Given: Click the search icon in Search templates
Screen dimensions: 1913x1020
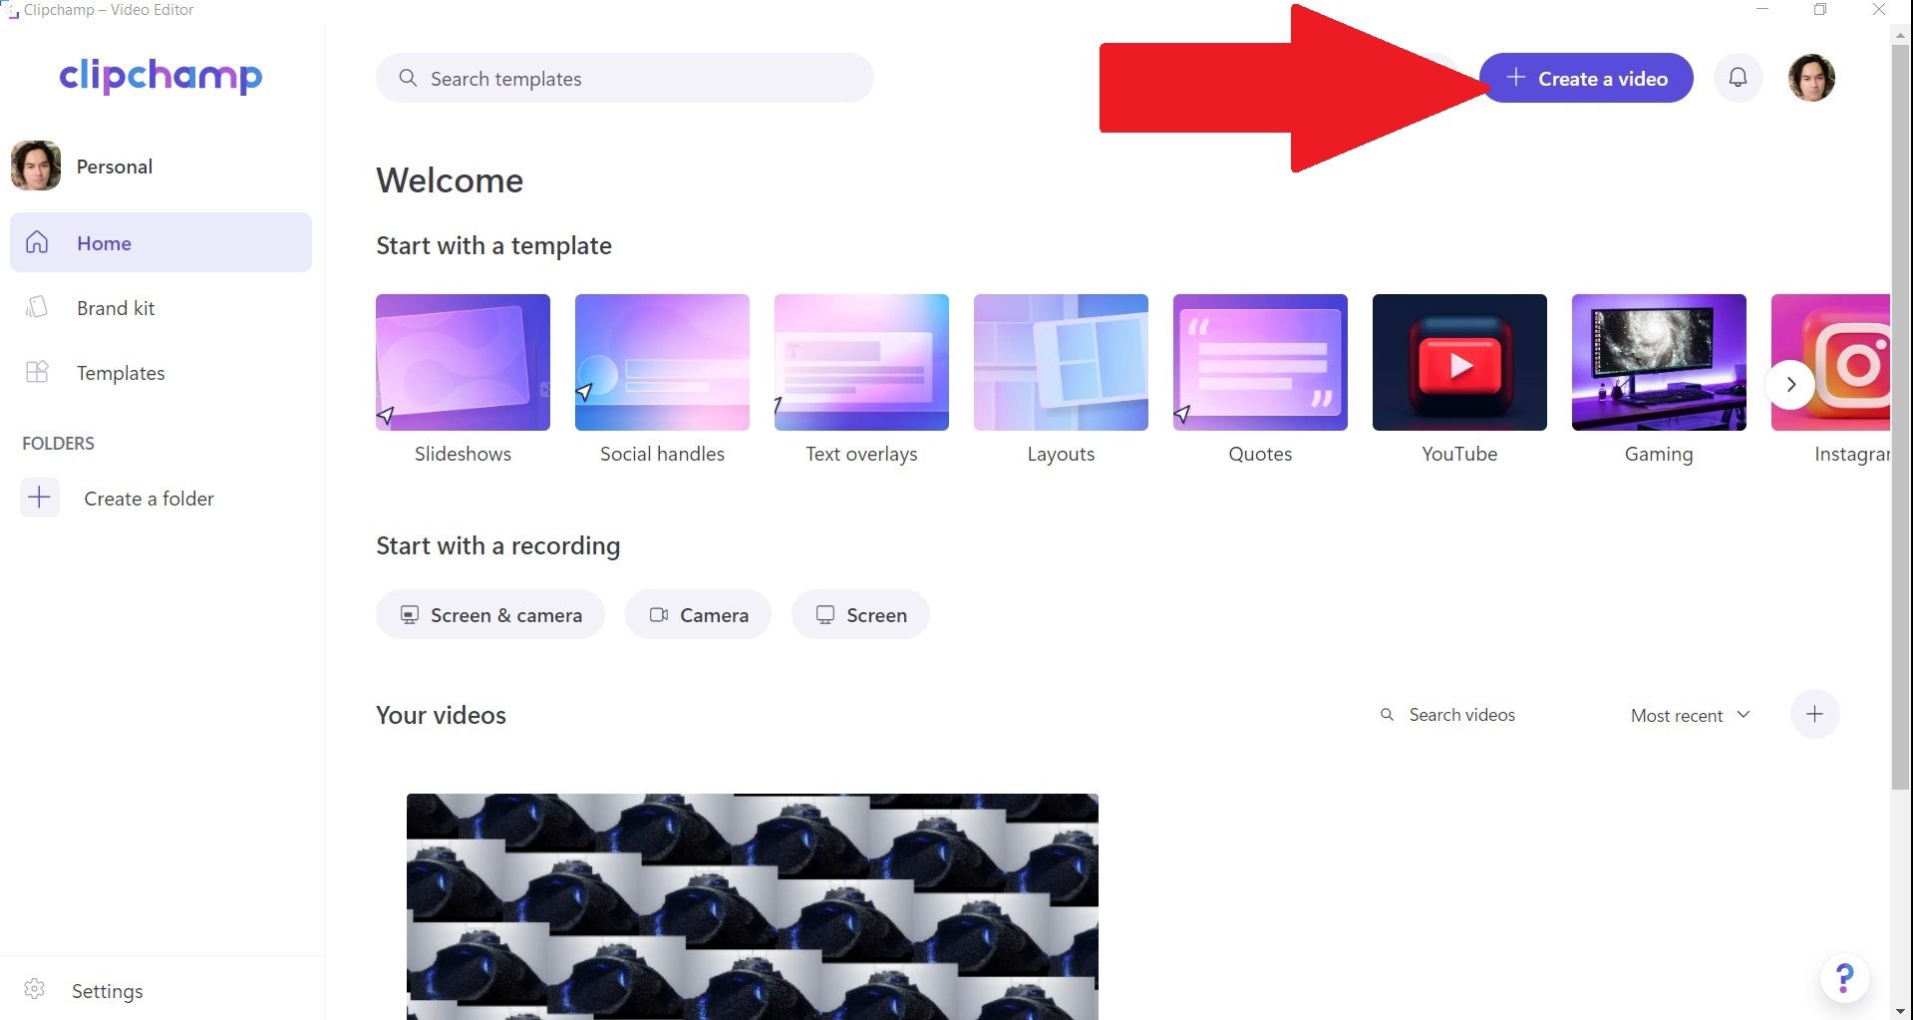Looking at the screenshot, I should point(407,78).
